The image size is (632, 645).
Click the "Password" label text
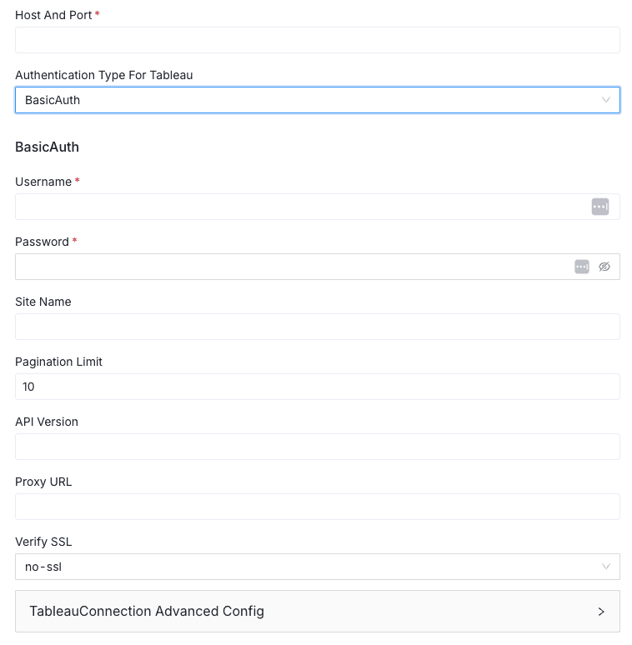click(42, 242)
